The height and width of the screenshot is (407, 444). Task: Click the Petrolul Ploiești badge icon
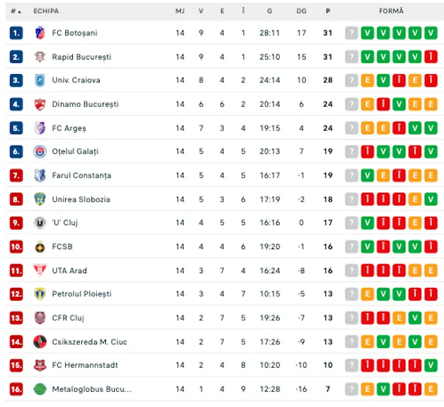coord(40,294)
